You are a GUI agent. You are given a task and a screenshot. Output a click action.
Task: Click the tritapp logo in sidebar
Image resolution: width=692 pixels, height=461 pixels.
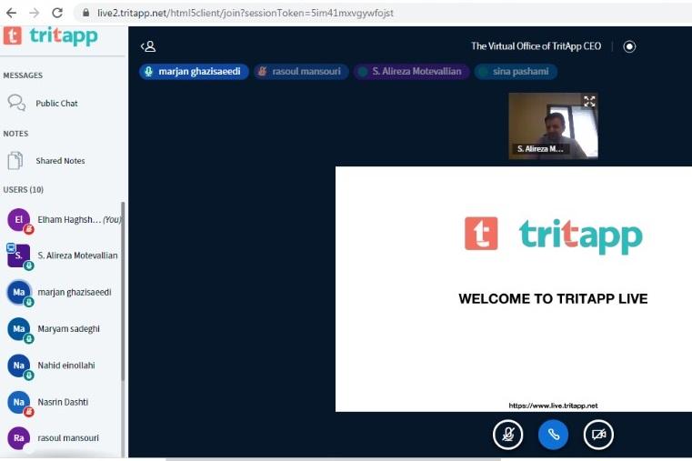coord(50,36)
